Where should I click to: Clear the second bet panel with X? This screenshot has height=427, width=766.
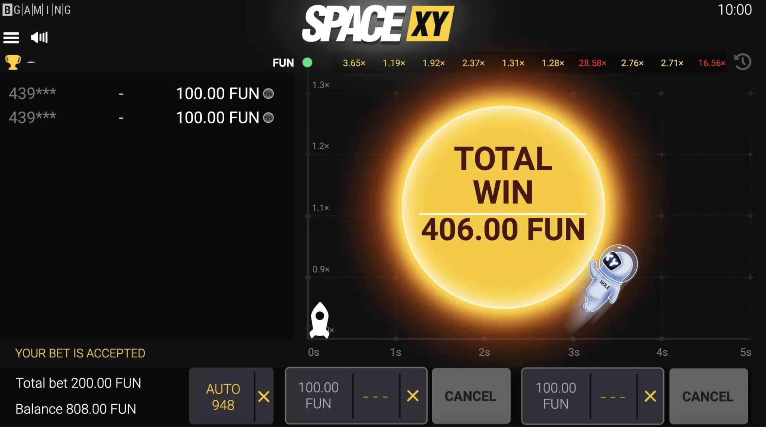[650, 396]
